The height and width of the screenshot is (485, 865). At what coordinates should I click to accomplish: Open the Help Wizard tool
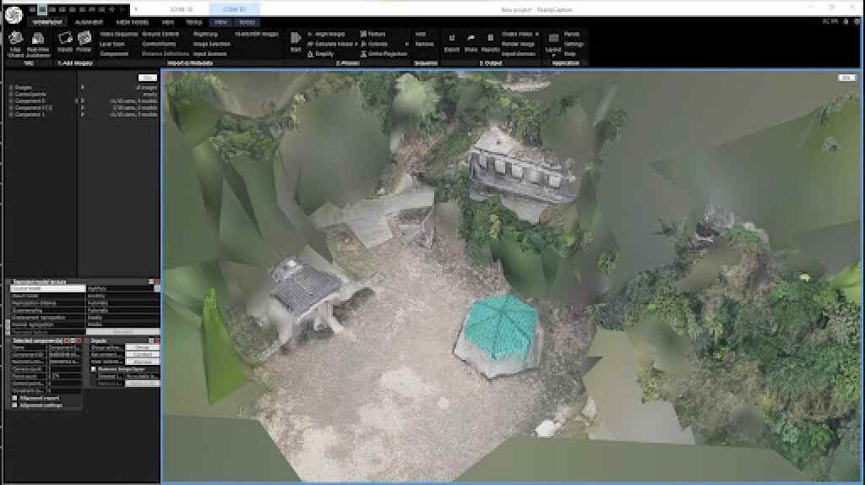(x=15, y=44)
